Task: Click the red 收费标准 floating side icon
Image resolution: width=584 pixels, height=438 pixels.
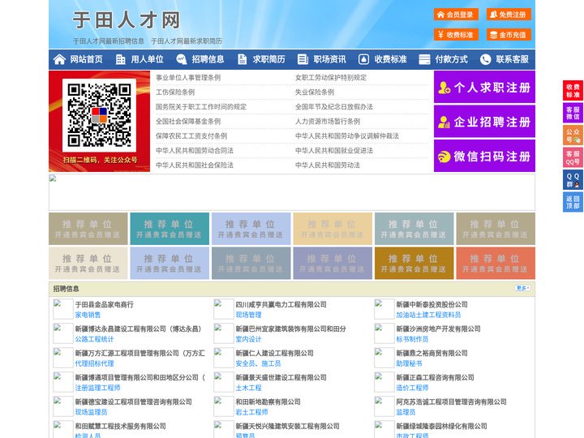Action: pos(573,91)
